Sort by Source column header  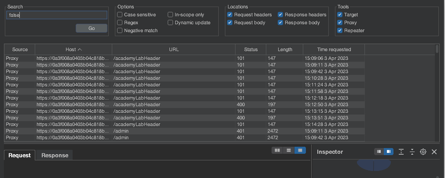[20, 49]
